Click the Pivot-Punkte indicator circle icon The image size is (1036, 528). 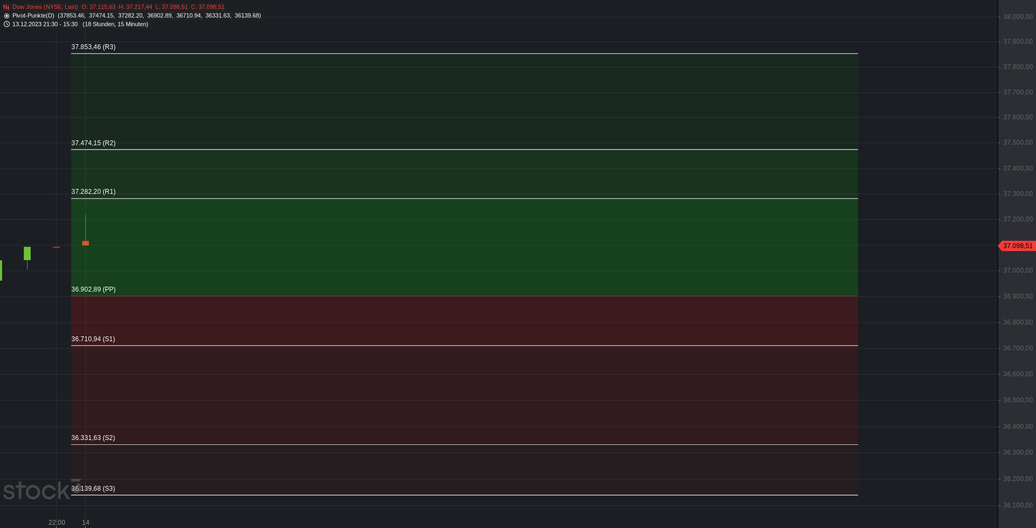(6, 16)
